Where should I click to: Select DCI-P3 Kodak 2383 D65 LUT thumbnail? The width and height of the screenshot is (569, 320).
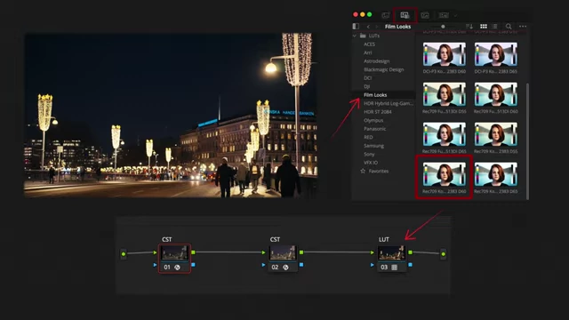click(x=496, y=54)
